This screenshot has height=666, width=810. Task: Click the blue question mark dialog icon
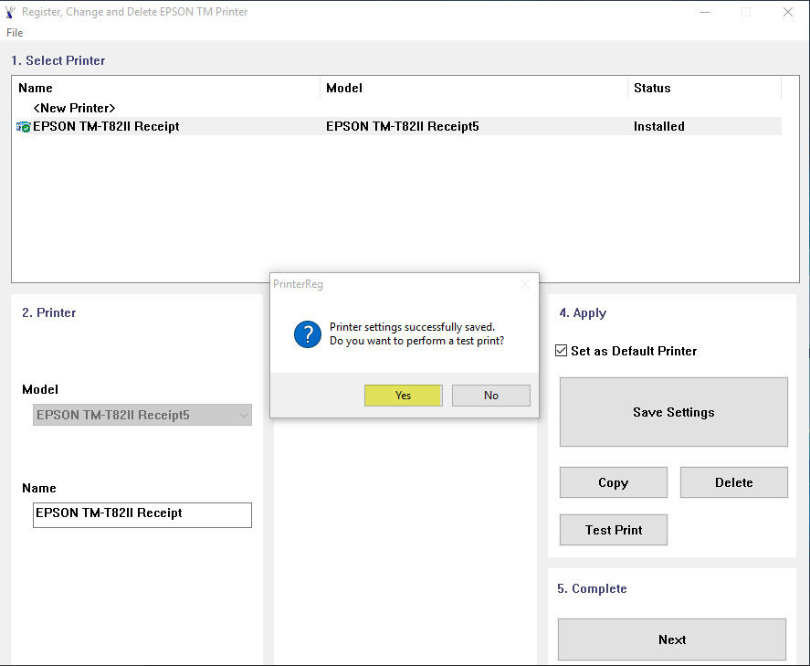point(307,334)
